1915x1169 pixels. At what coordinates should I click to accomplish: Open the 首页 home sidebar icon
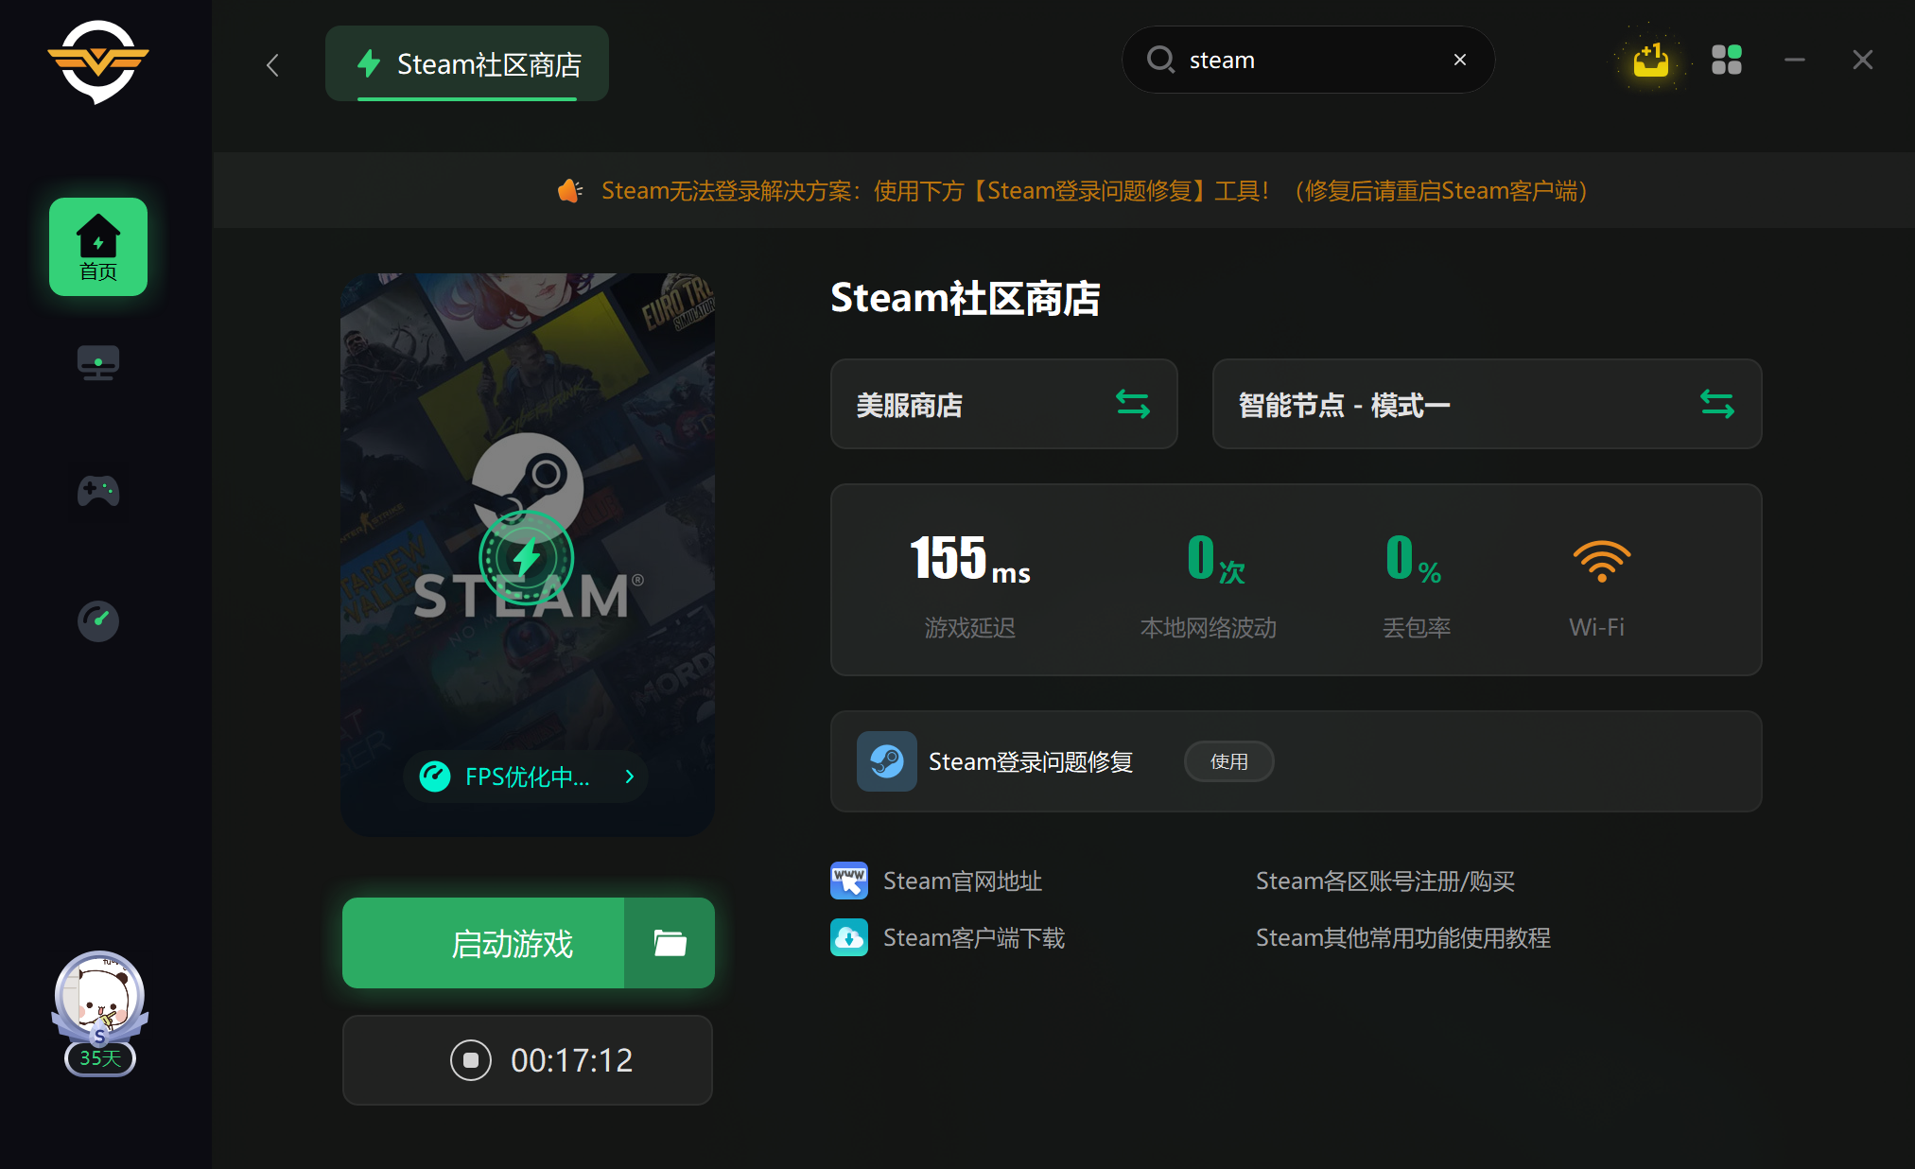click(97, 247)
